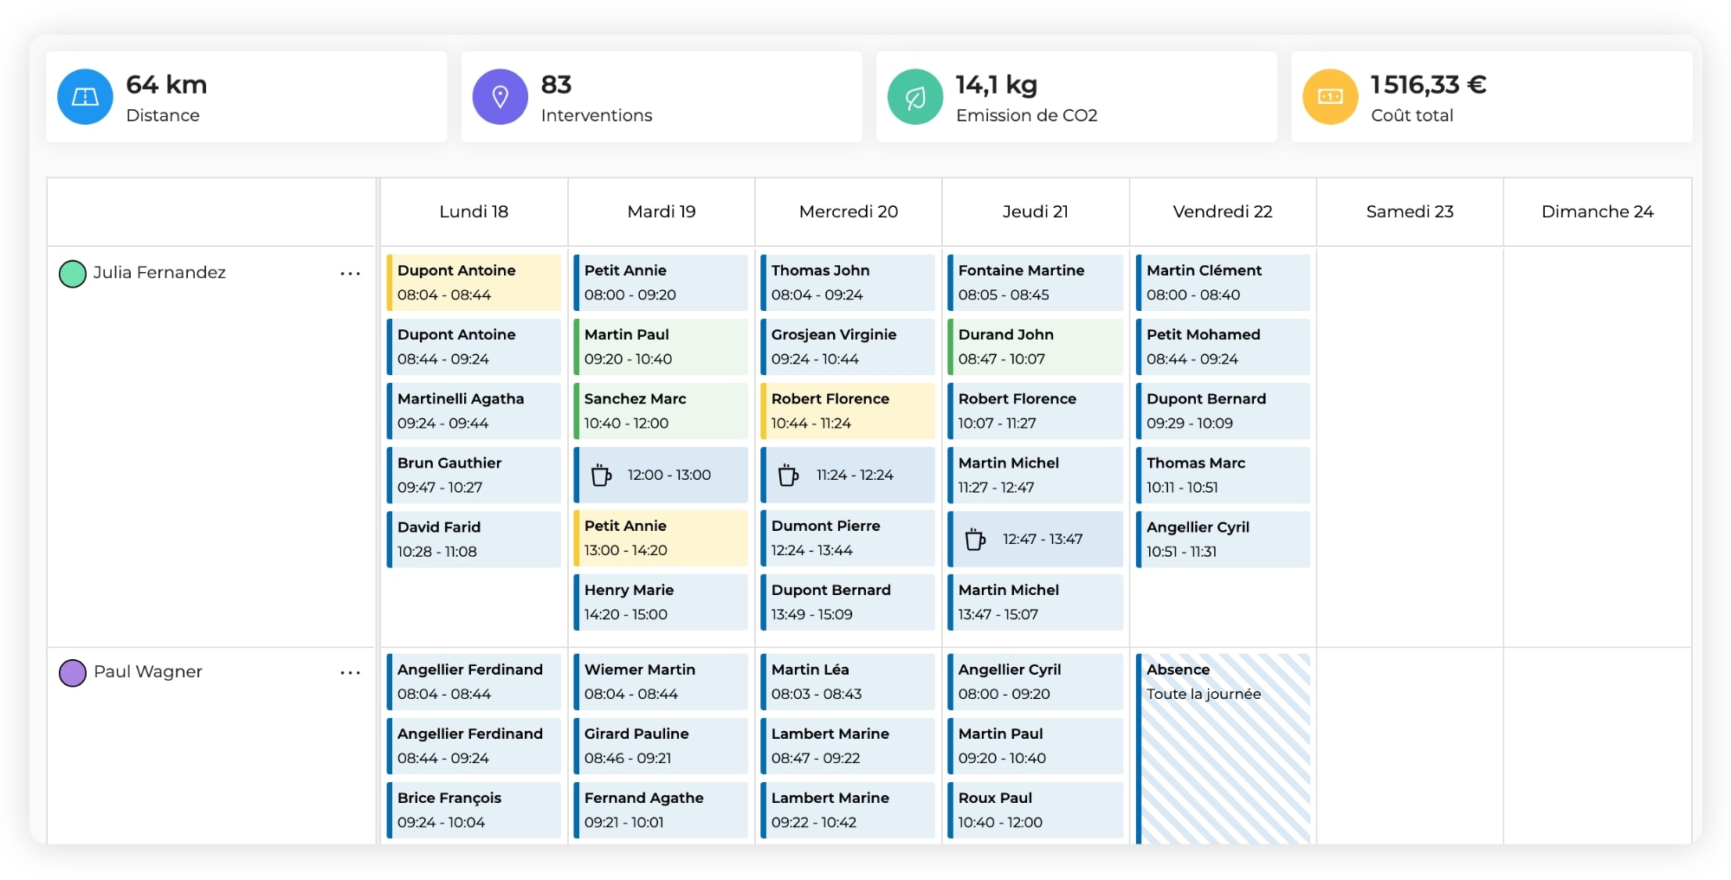Click the coffee break icon on Mercredi 20
Viewport: 1731px width, 880px height.
(x=788, y=475)
